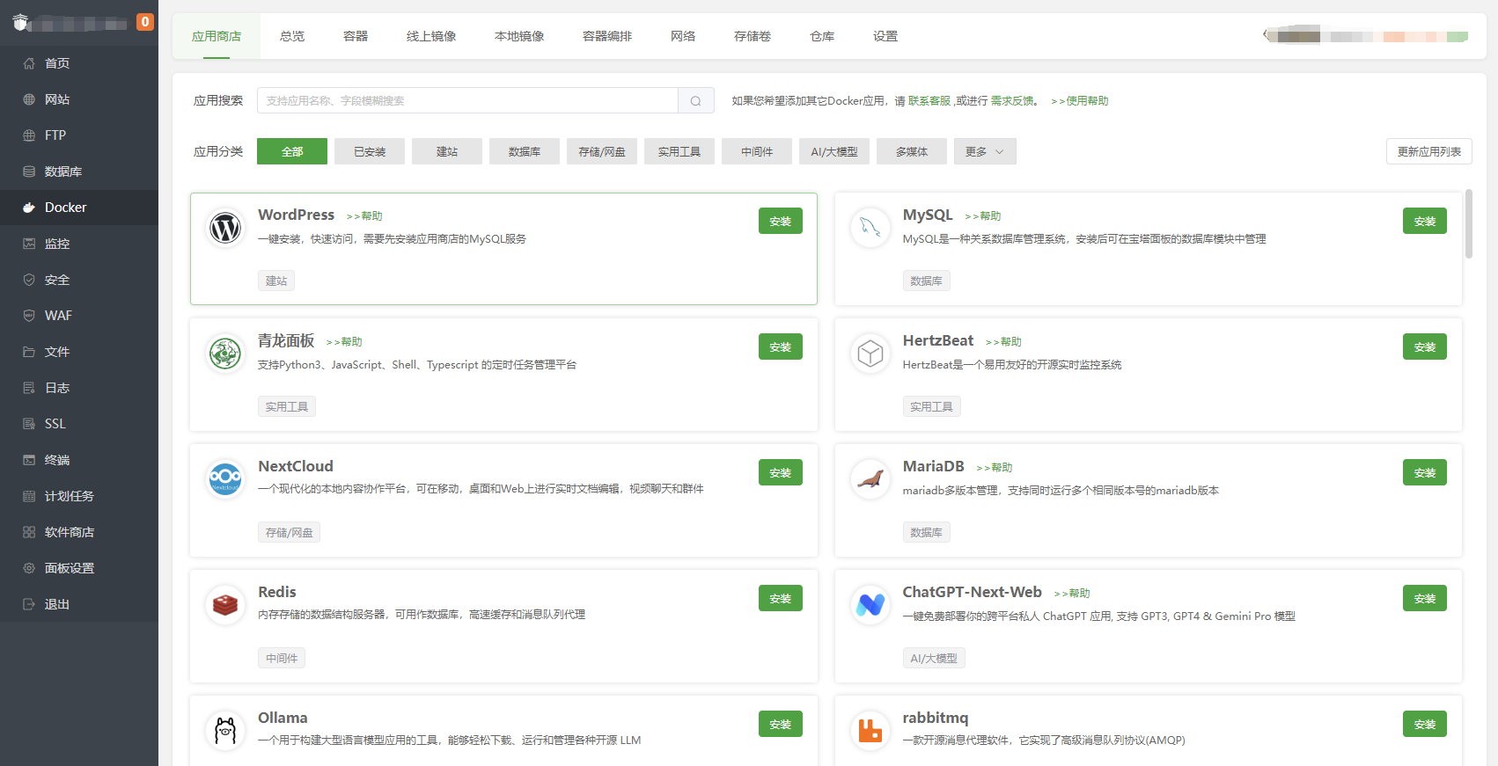The width and height of the screenshot is (1498, 766).
Task: Click the 中间件 tag under Redis
Action: (282, 658)
